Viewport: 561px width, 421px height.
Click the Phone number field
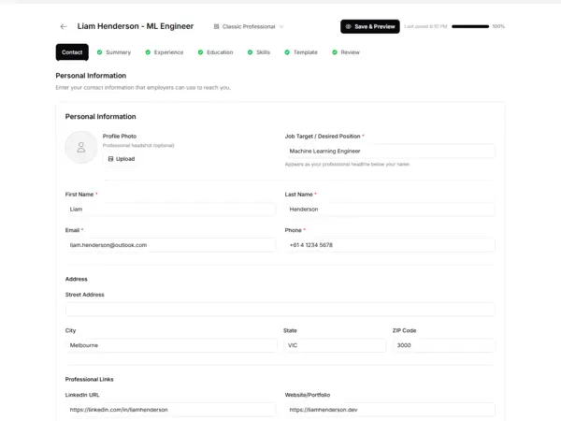pos(390,245)
